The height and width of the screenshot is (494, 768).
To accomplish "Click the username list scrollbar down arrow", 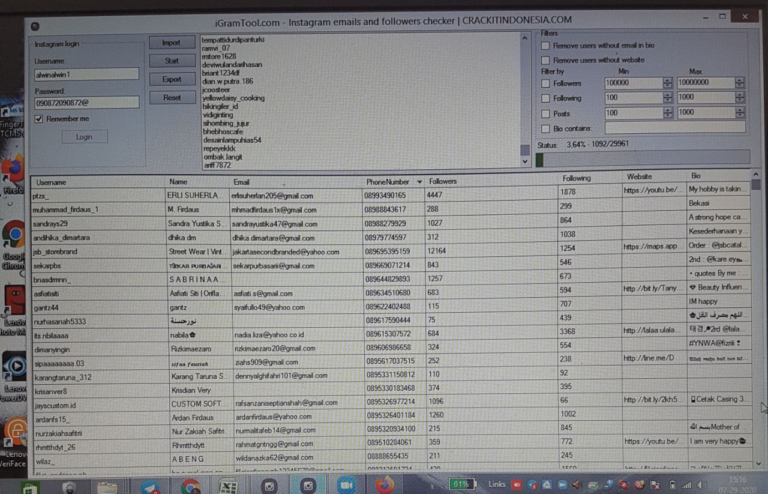I will 525,162.
